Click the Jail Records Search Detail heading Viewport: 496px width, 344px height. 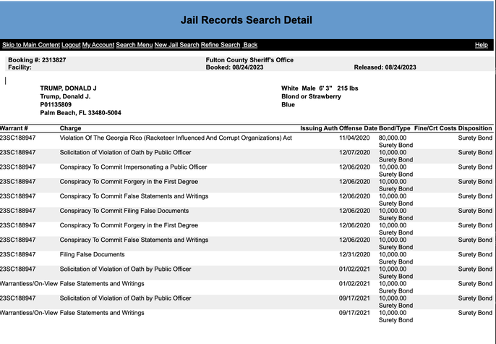pos(247,20)
